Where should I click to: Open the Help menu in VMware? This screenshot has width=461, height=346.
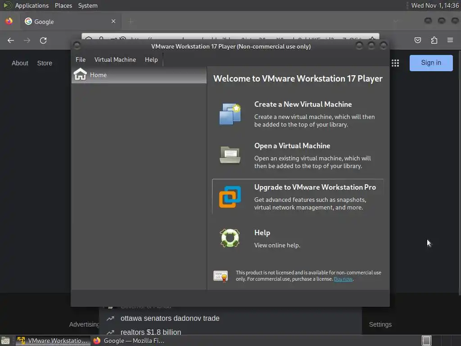click(151, 59)
